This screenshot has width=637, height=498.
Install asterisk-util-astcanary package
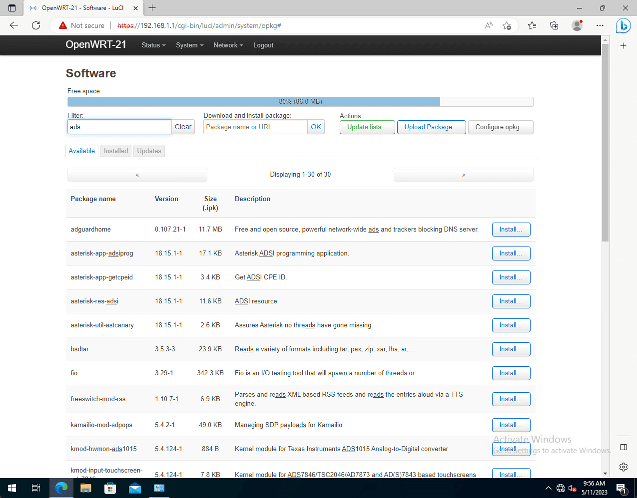[x=511, y=325]
